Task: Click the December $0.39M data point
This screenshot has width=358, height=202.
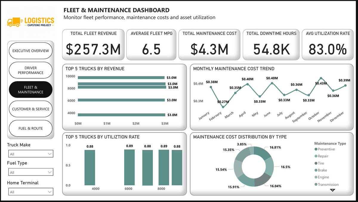Action: click(345, 85)
